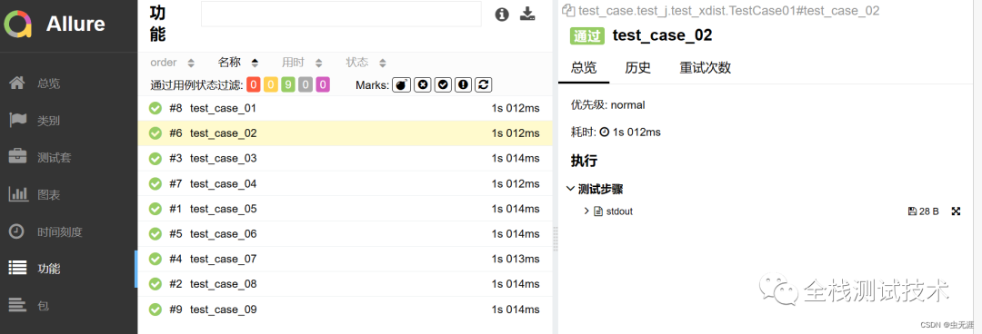This screenshot has height=334, width=982.
Task: Click passed status icon of test_case_01
Action: tap(155, 108)
